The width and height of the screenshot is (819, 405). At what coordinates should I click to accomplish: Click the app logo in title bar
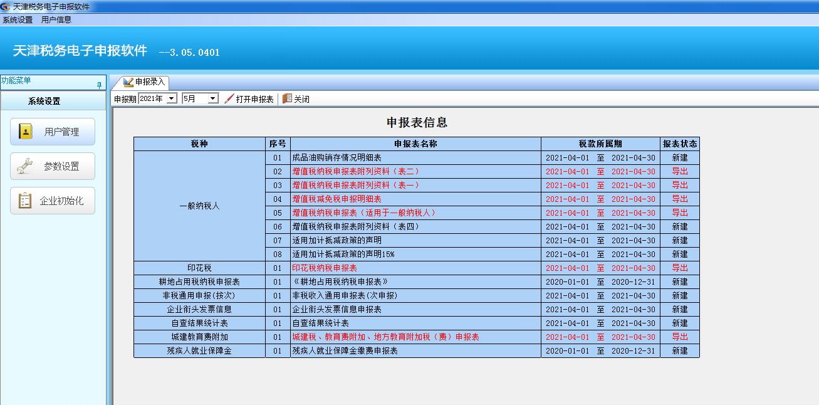[6, 6]
